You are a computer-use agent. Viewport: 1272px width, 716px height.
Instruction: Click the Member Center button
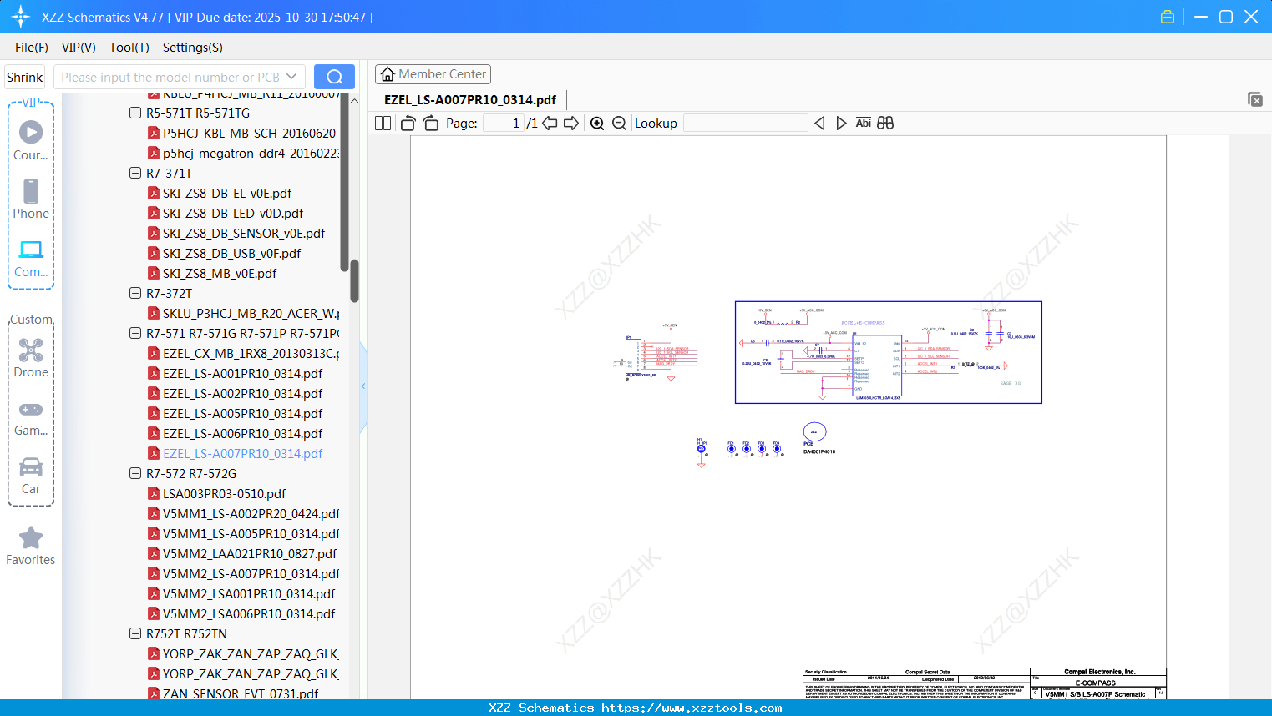pyautogui.click(x=433, y=74)
